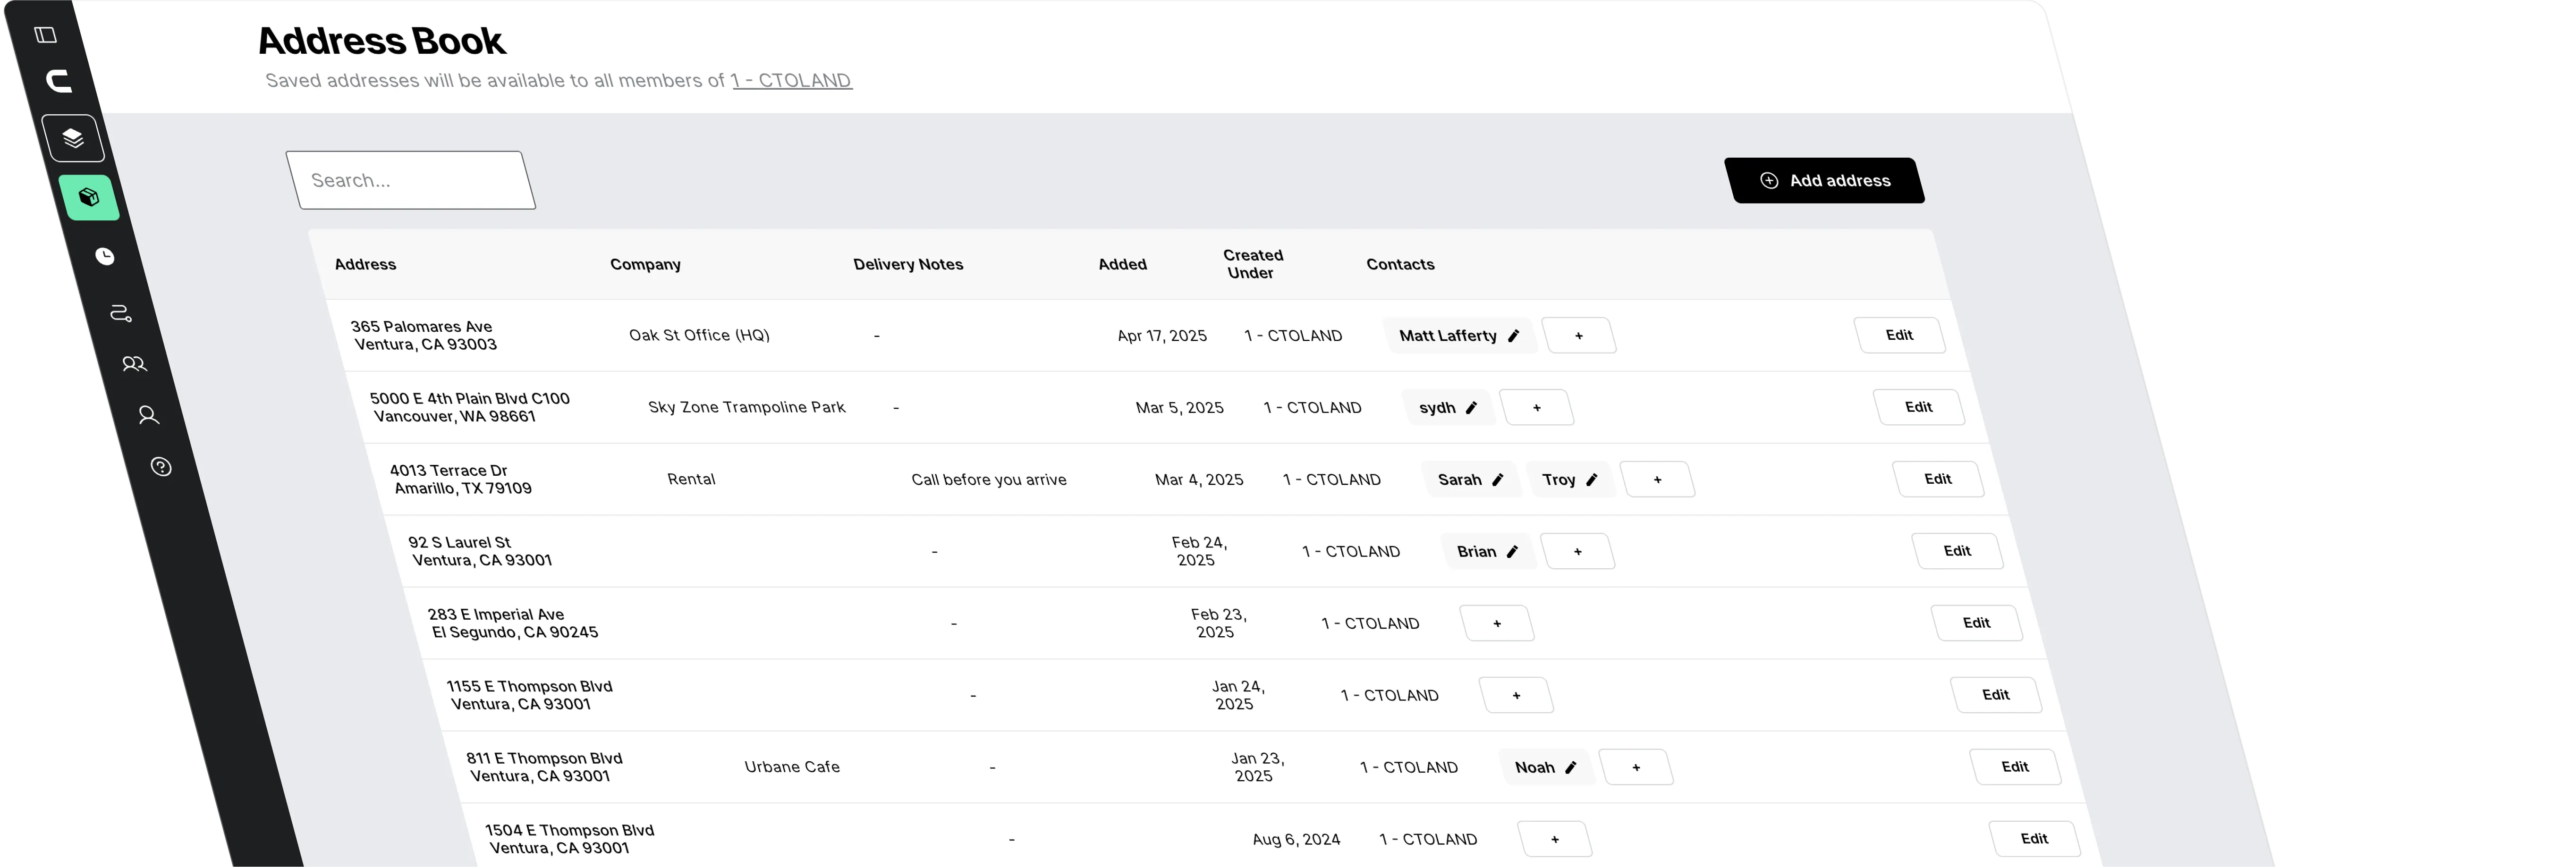Open the C logo home icon
This screenshot has height=867, width=2576.
pyautogui.click(x=59, y=81)
